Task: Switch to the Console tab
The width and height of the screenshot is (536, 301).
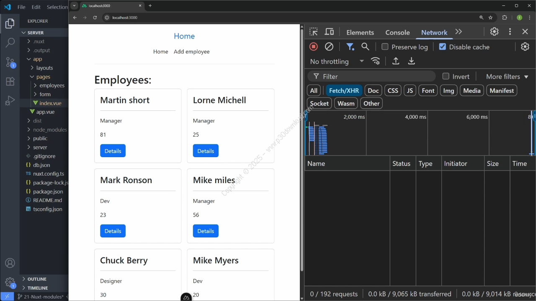Action: click(x=397, y=32)
